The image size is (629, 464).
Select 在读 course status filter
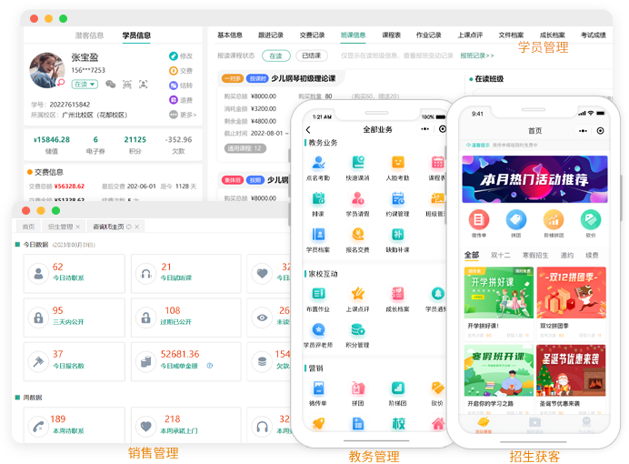pyautogui.click(x=276, y=55)
